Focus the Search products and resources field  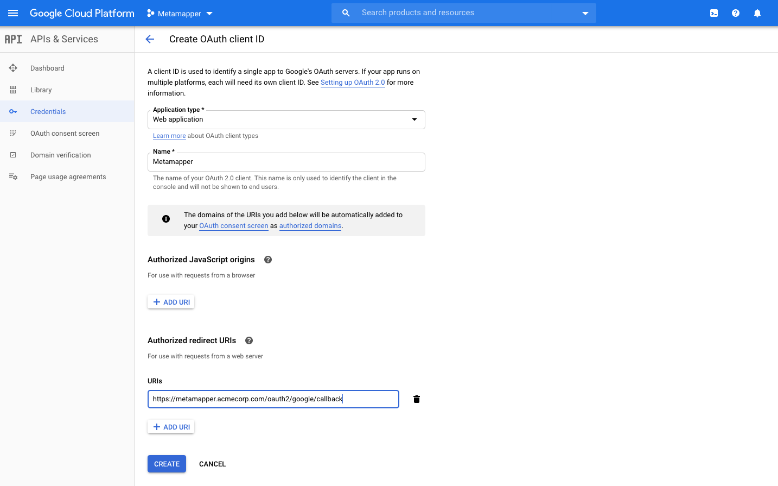(464, 12)
